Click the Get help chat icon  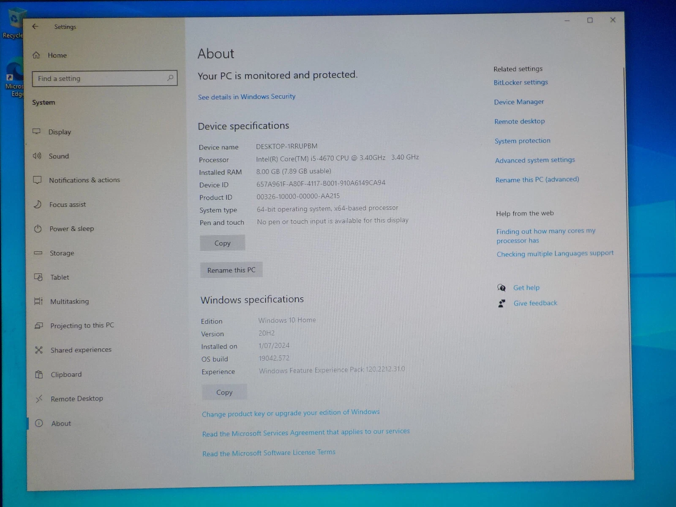tap(502, 288)
